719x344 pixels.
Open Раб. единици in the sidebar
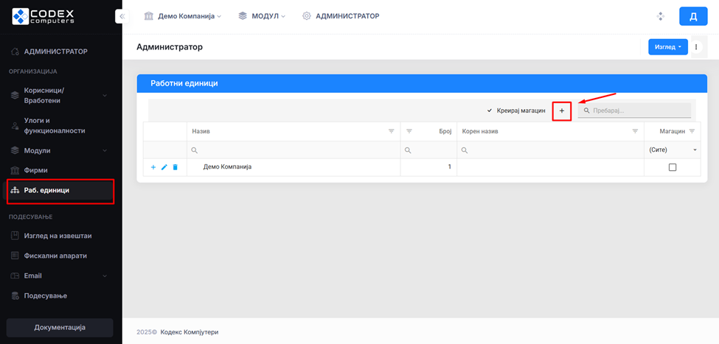pos(47,190)
